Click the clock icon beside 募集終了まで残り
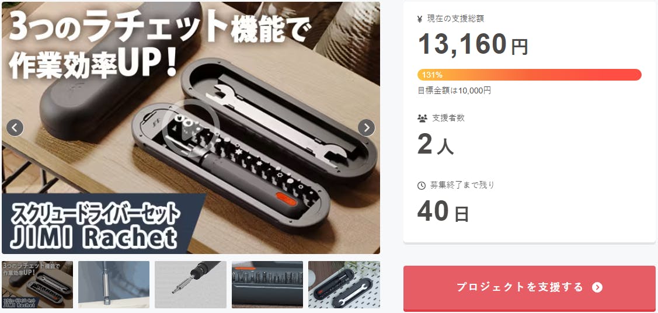The width and height of the screenshot is (658, 313). pos(422,186)
